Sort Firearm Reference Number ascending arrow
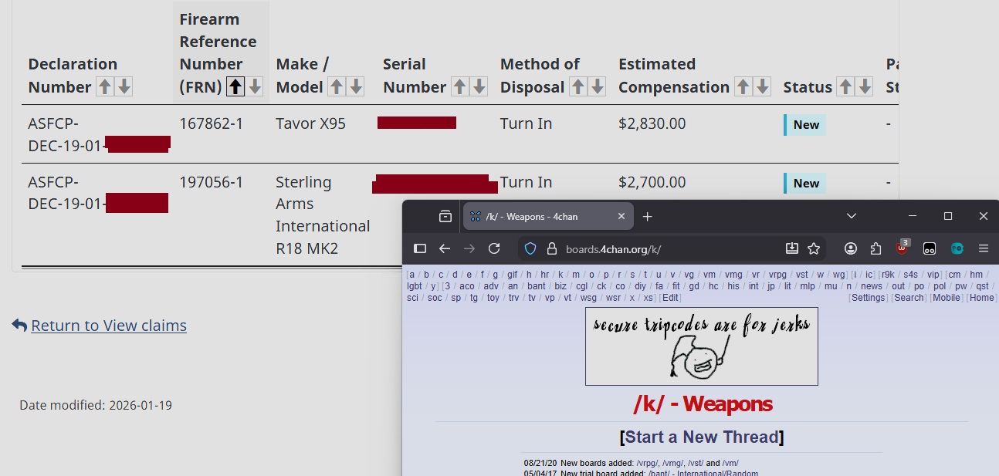 pyautogui.click(x=235, y=86)
